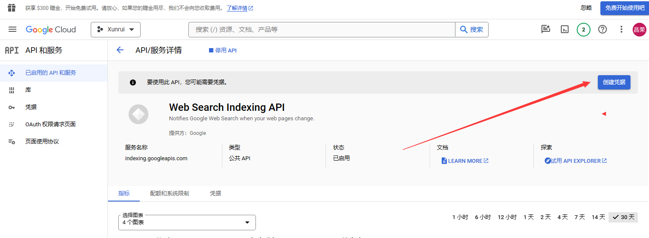The height and width of the screenshot is (238, 649).
Task: Switch to the 凭据 tab
Action: 215,193
